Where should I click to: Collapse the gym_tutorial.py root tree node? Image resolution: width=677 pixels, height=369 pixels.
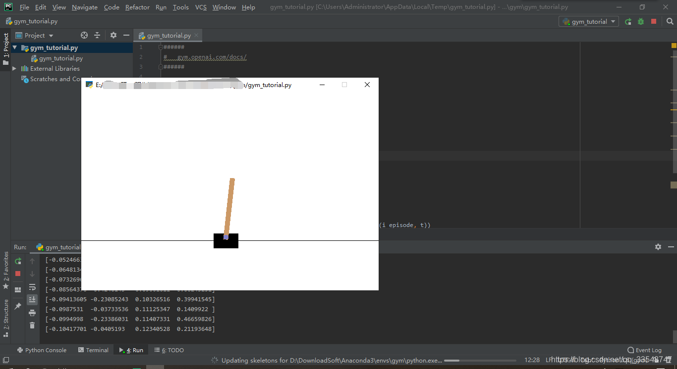(15, 47)
